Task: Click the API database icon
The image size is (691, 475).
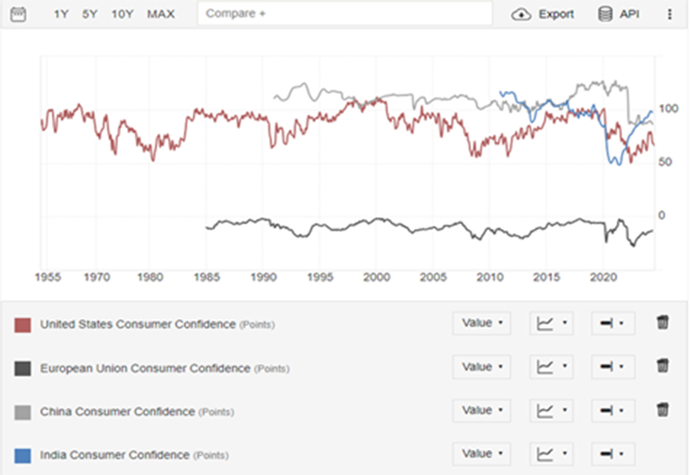Action: [605, 14]
